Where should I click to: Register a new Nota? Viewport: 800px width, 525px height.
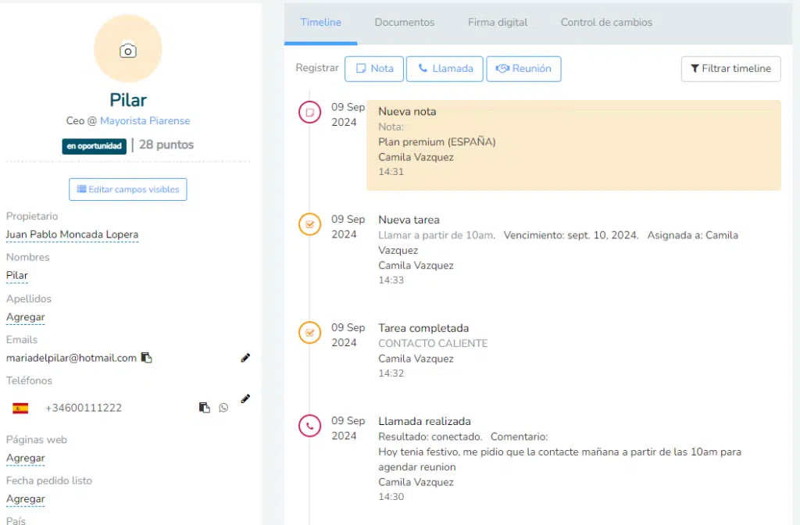click(x=374, y=69)
